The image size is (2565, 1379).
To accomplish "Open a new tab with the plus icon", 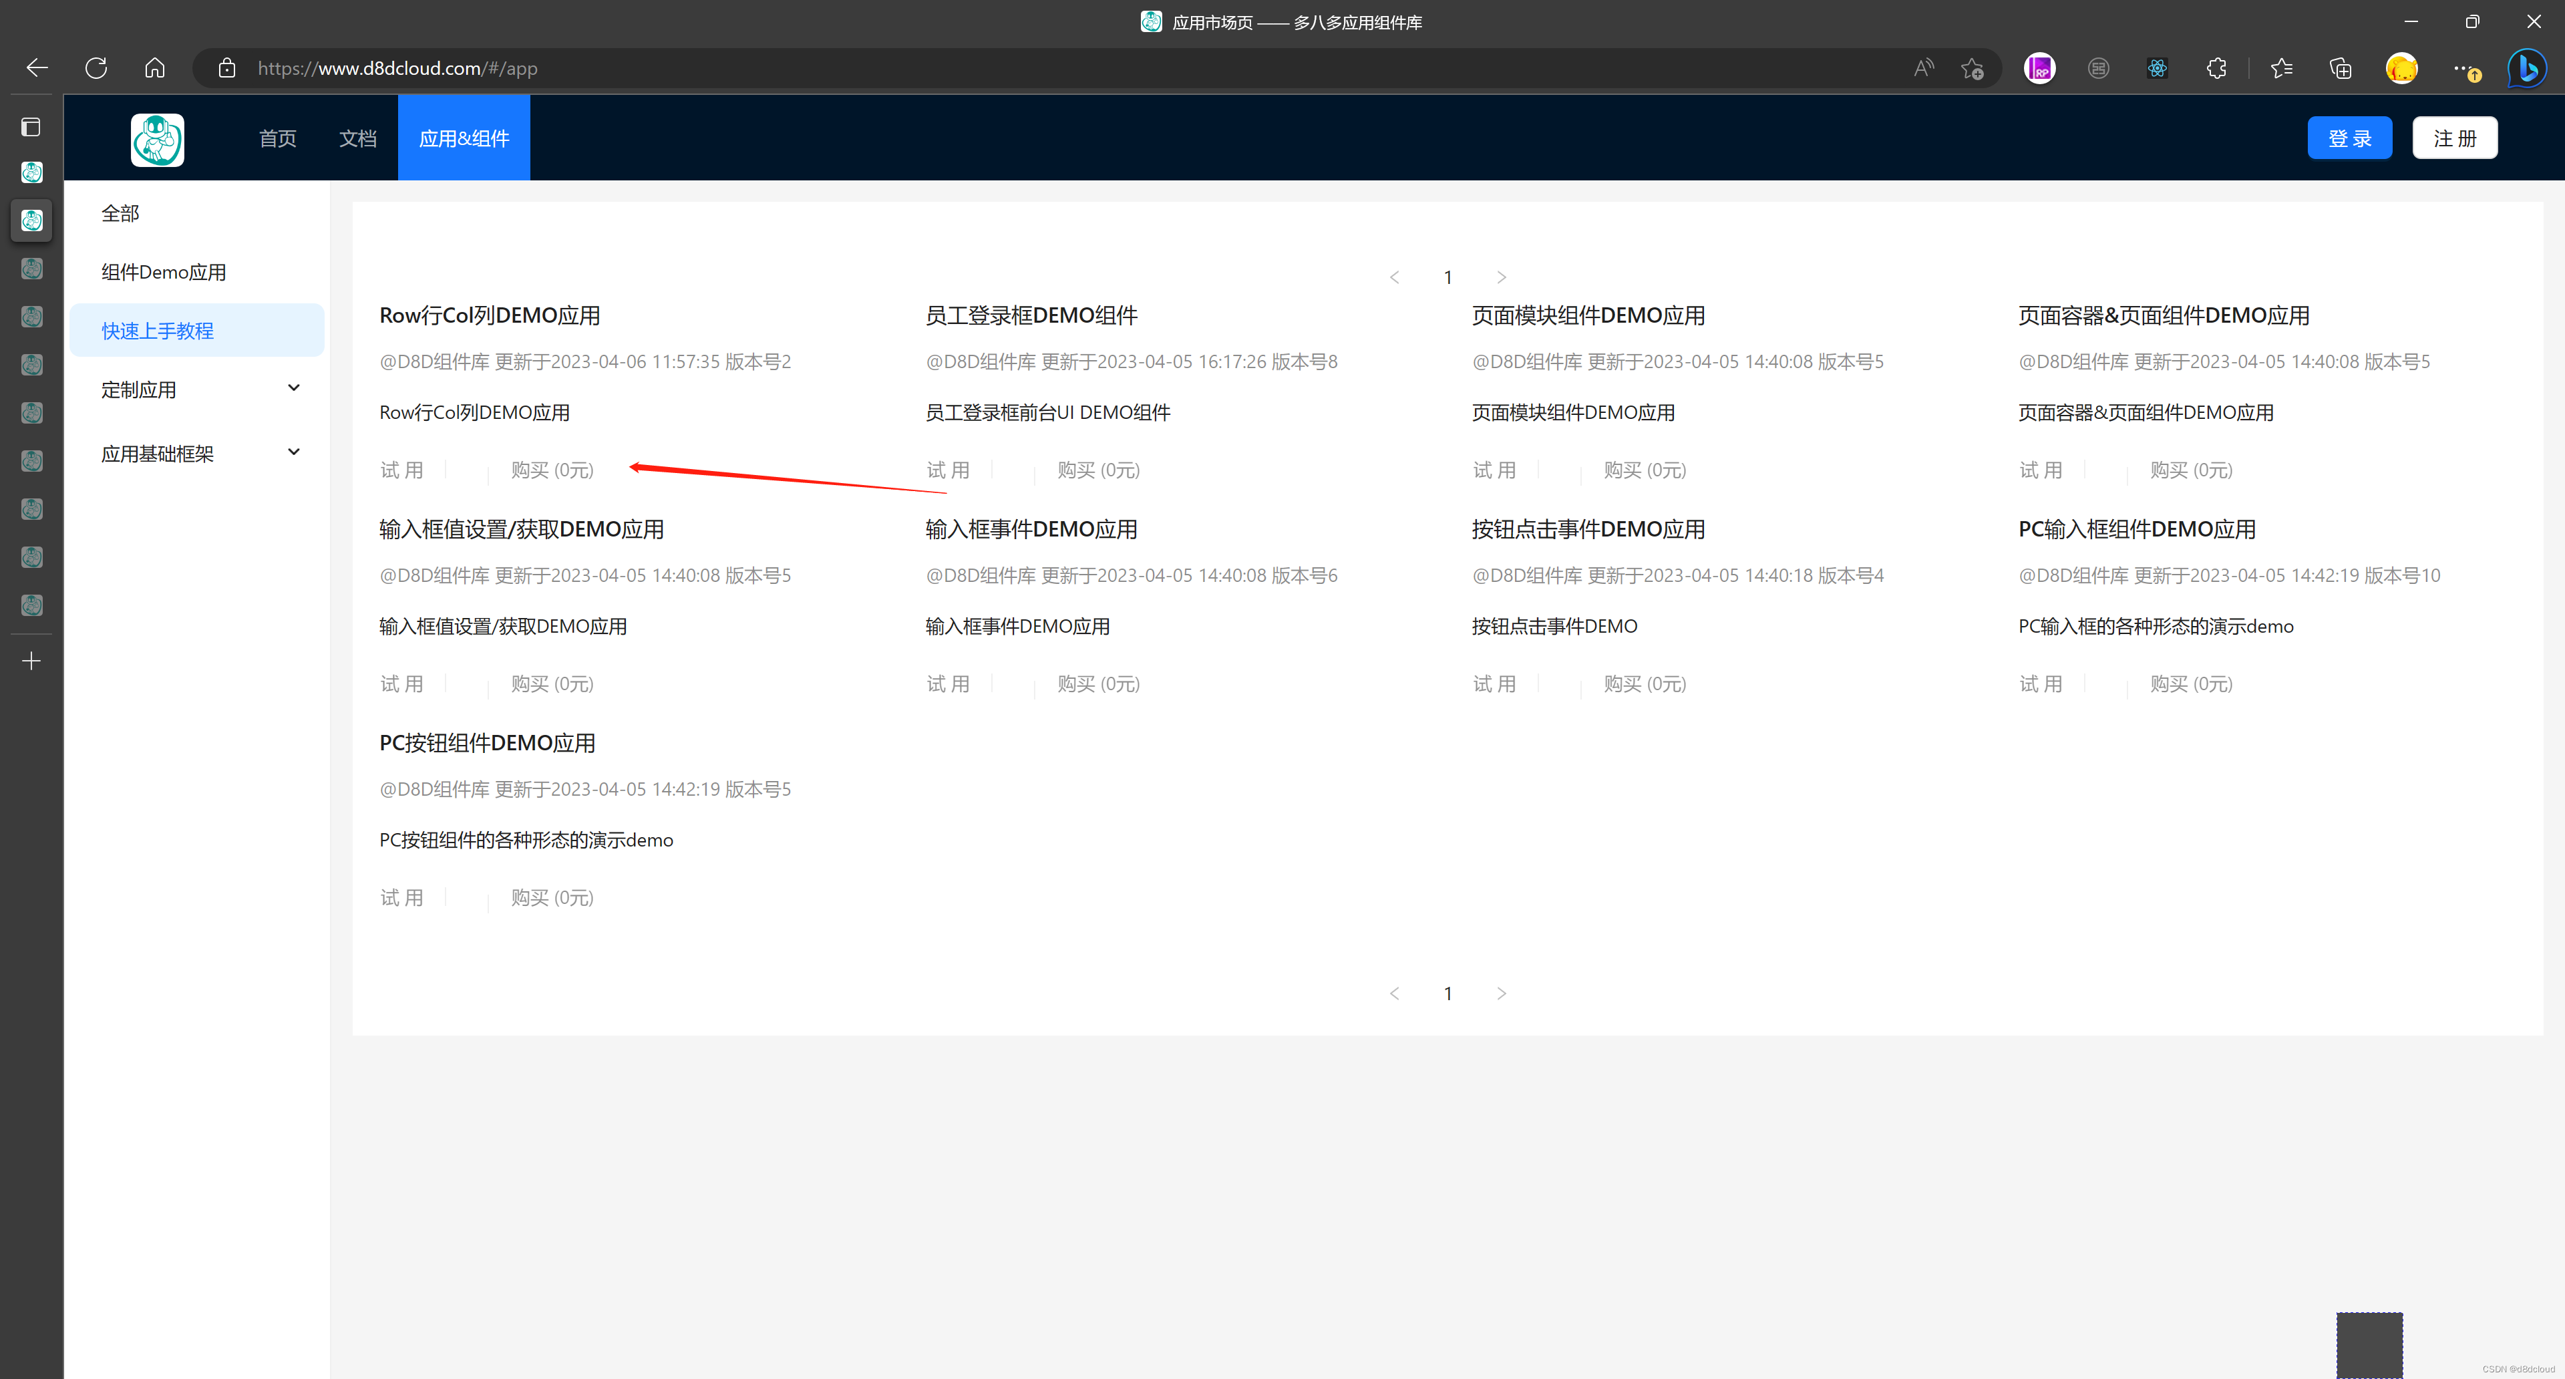I will pyautogui.click(x=31, y=660).
